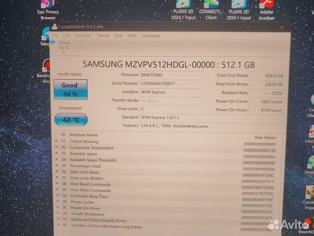
Task: Open the Bandicam desktop shortcut icon
Action: click(x=44, y=71)
